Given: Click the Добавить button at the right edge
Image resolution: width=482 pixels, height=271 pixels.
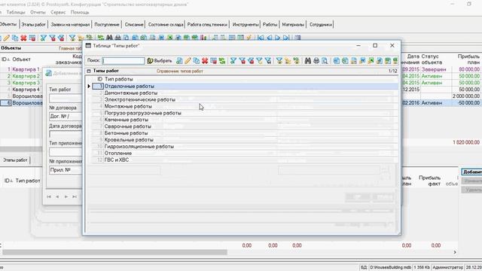Looking at the screenshot, I should (x=472, y=172).
